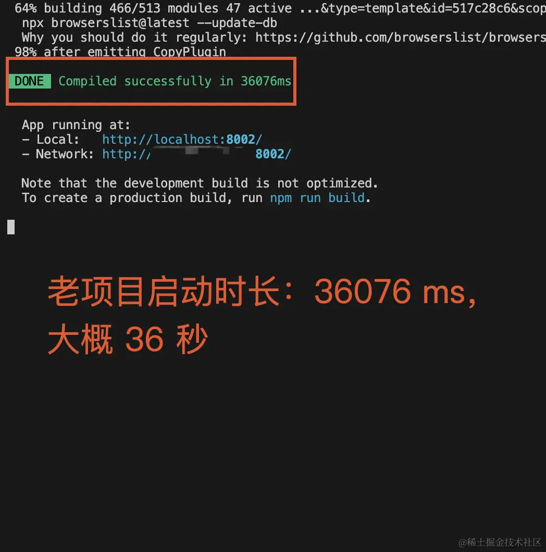Click the red '大概 36 秒' annotation

click(128, 338)
